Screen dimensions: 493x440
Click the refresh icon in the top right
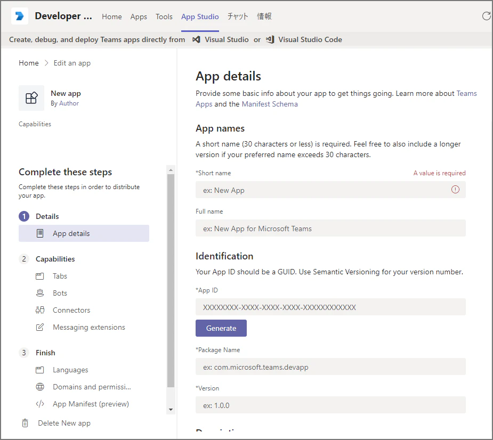click(487, 16)
